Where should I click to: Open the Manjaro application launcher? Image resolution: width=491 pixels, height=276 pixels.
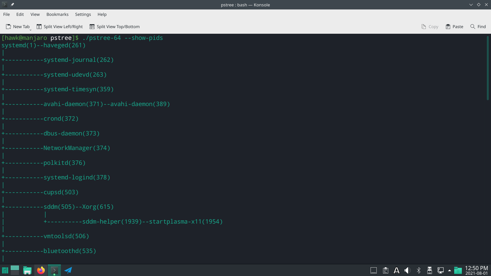(5, 270)
